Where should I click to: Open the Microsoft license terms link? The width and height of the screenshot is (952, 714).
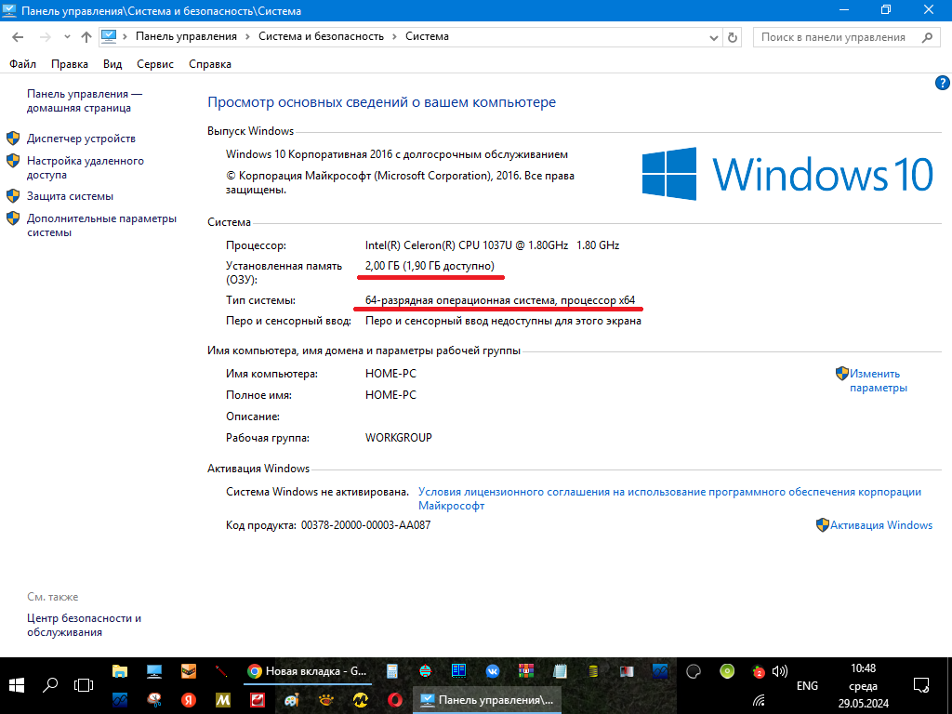[669, 498]
